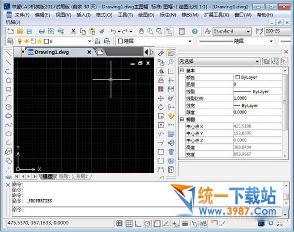This screenshot has height=232, width=294.
Task: Click the 线型比例 value 1.0000 field
Action: tap(258, 98)
